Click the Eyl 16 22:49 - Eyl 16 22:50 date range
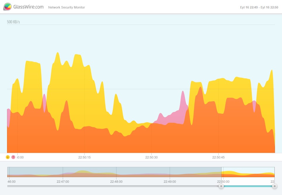This screenshot has width=282, height=195. [x=259, y=7]
